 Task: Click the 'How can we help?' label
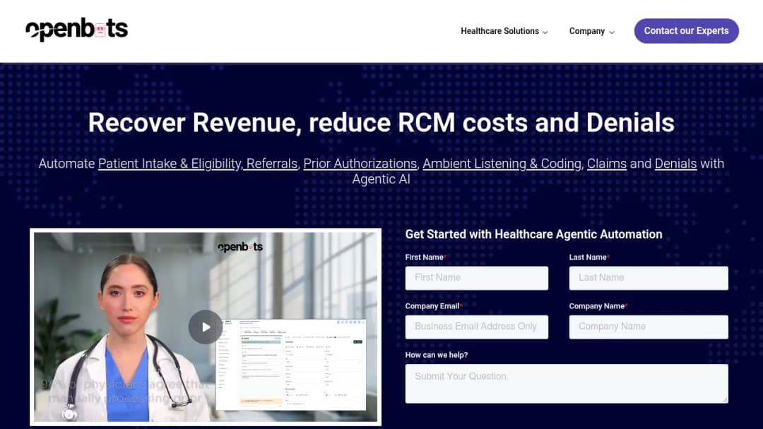(437, 355)
